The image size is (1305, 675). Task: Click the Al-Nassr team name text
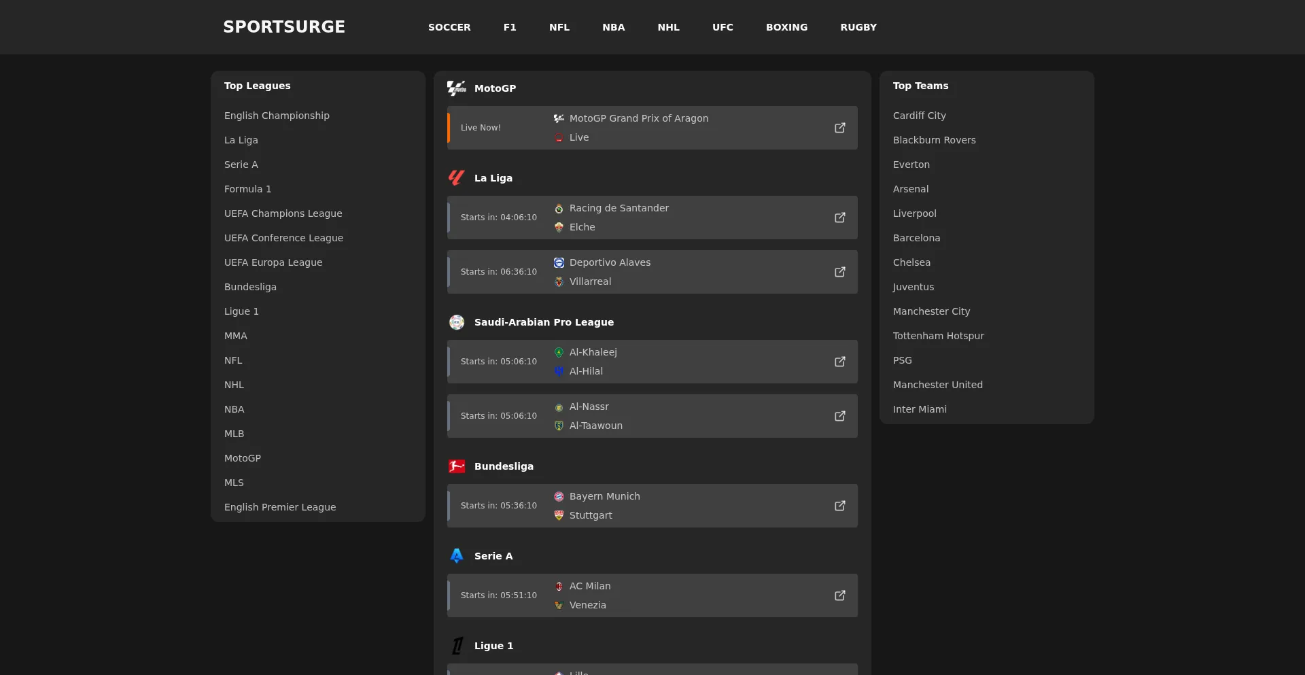589,406
